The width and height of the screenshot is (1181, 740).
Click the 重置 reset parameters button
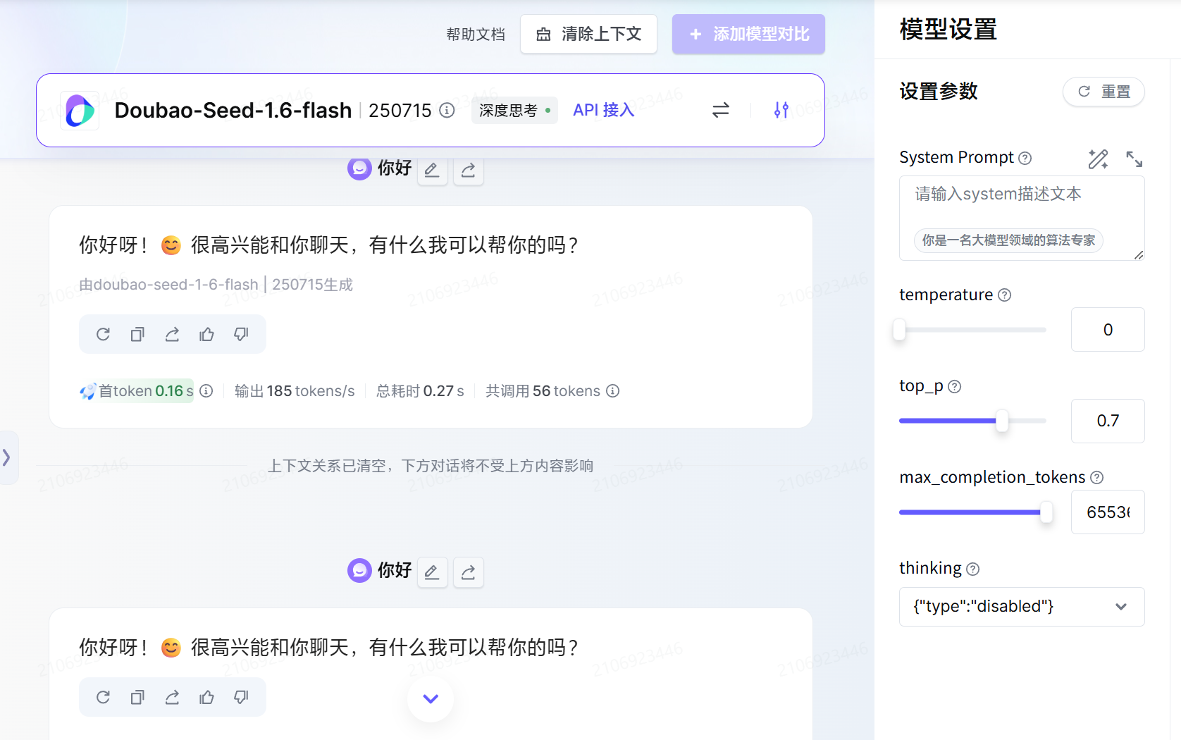[x=1103, y=92]
